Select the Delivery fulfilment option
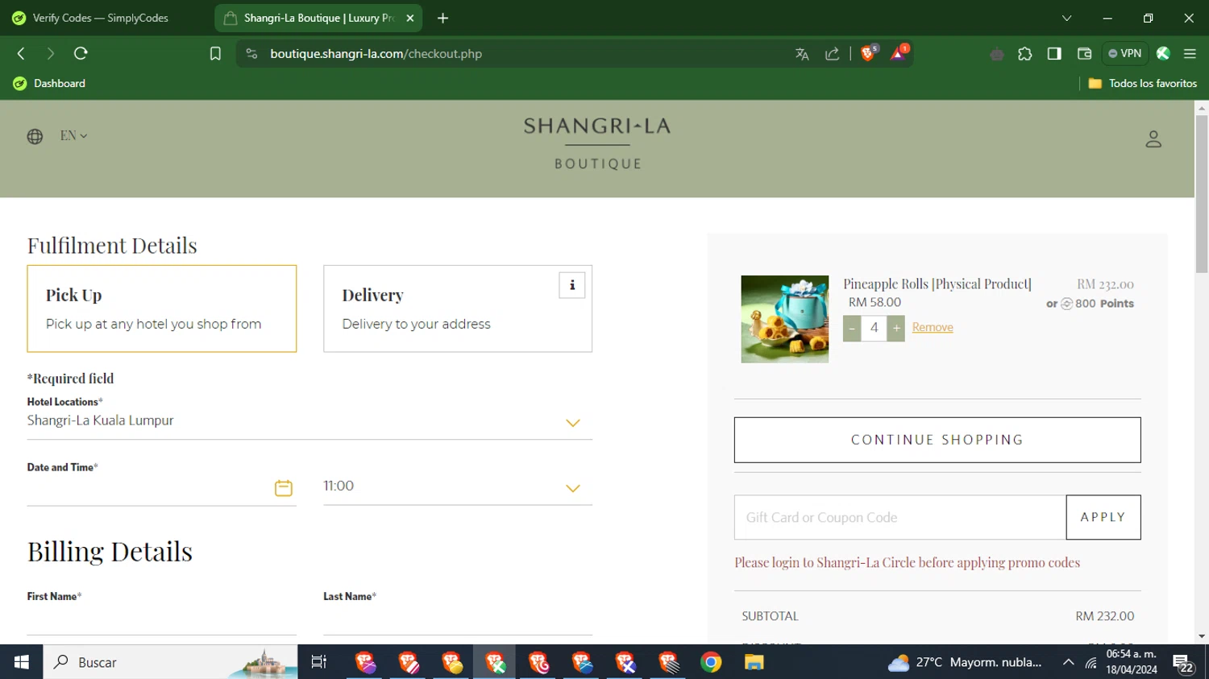The width and height of the screenshot is (1209, 679). coord(458,308)
